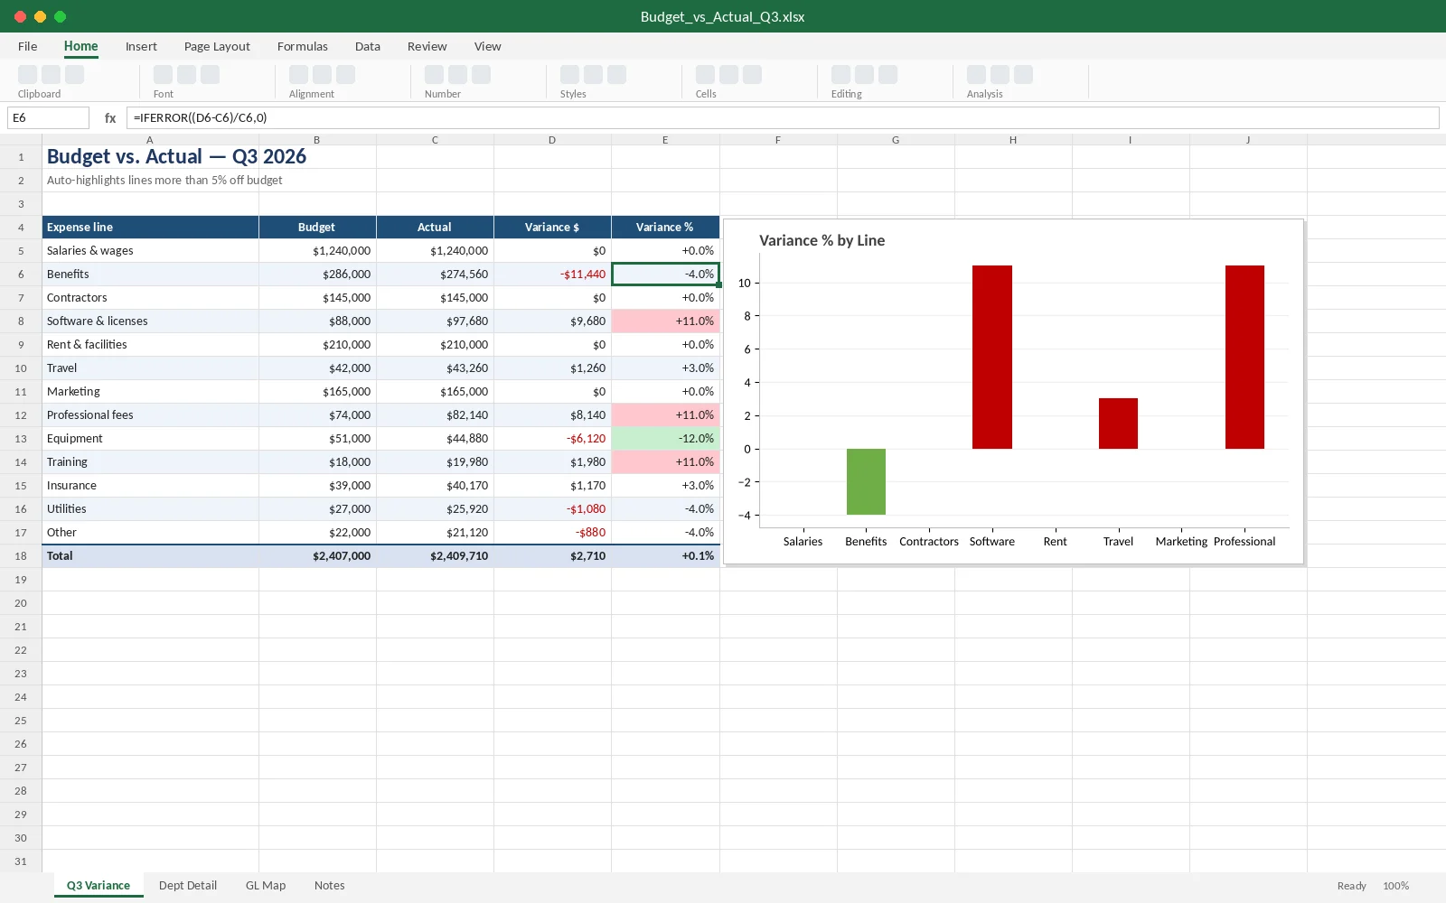This screenshot has width=1446, height=903.
Task: Select row 18 header
Action: click(x=21, y=555)
